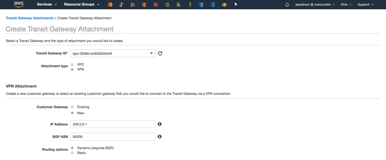Open the Support menu
This screenshot has width=386, height=160.
[x=365, y=4]
